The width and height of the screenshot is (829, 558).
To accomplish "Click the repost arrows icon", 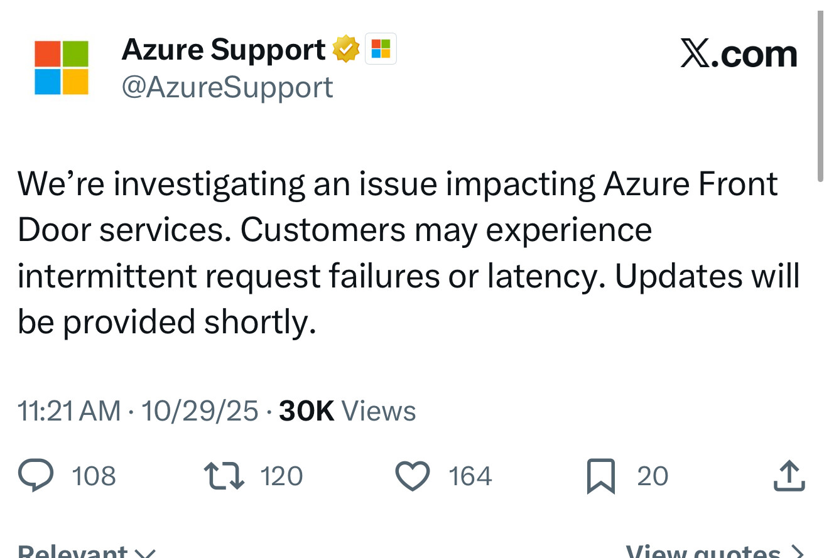I will (x=225, y=476).
